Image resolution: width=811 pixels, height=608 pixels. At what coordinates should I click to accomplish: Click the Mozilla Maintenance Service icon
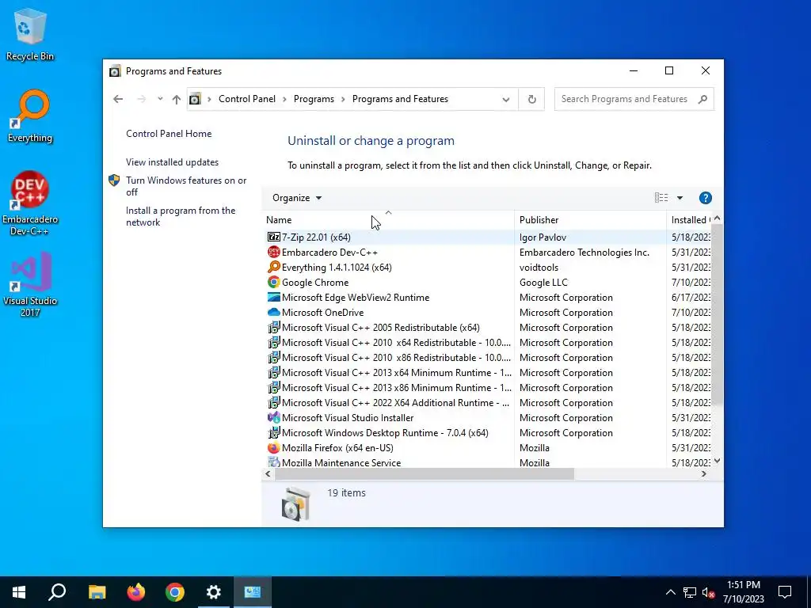(273, 462)
